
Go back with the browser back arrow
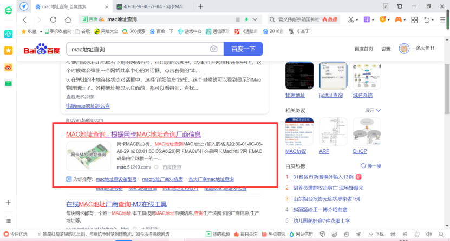pyautogui.click(x=25, y=19)
